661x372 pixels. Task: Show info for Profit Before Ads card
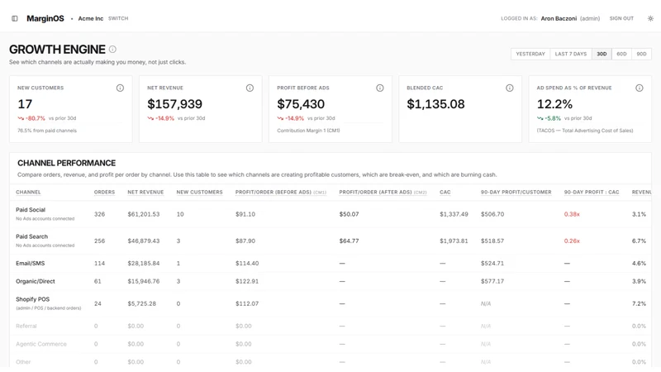tap(380, 88)
